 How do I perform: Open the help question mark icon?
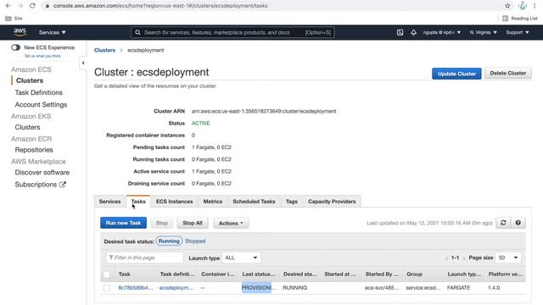tap(518, 223)
